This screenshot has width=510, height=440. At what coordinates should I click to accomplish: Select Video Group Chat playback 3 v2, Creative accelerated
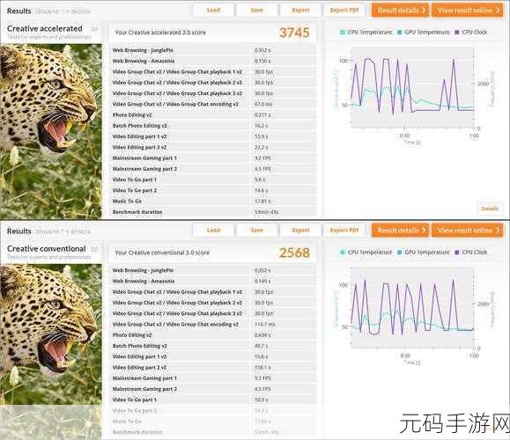pyautogui.click(x=213, y=93)
